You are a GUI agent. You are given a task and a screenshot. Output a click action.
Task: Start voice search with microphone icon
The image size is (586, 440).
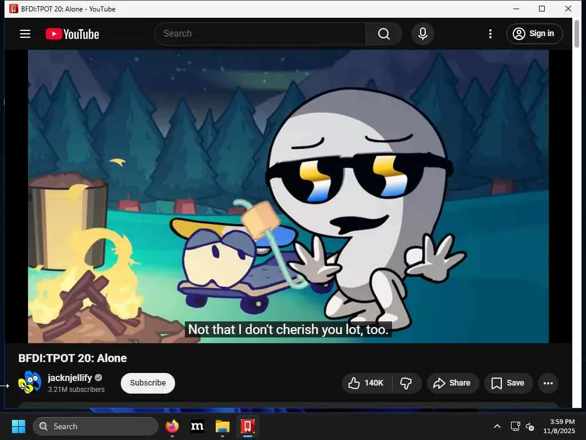pyautogui.click(x=423, y=34)
